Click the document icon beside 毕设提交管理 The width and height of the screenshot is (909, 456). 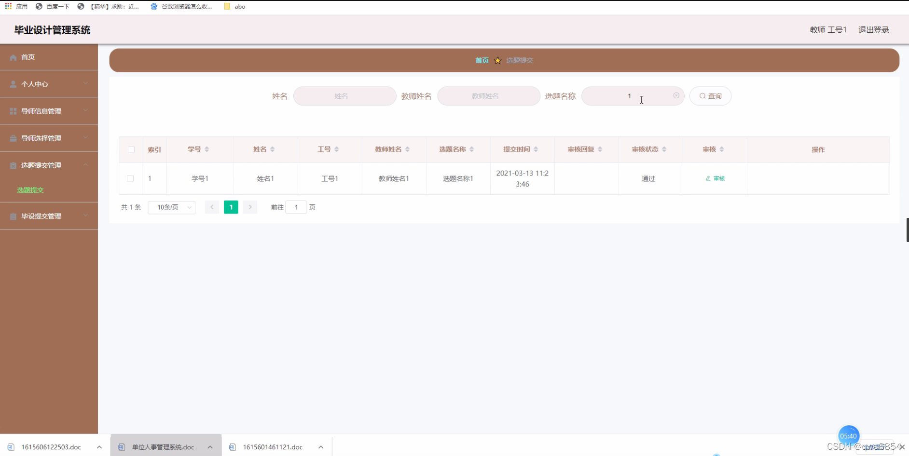[x=13, y=215]
